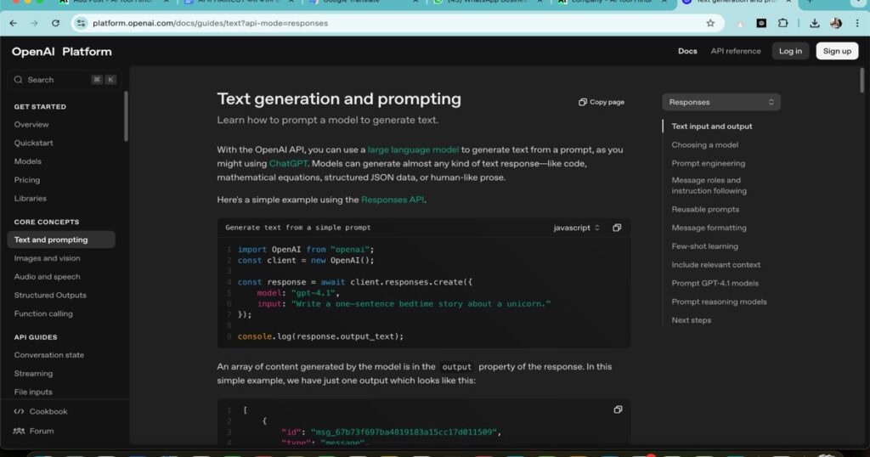Jump to Prompt reasoning models section

point(719,302)
